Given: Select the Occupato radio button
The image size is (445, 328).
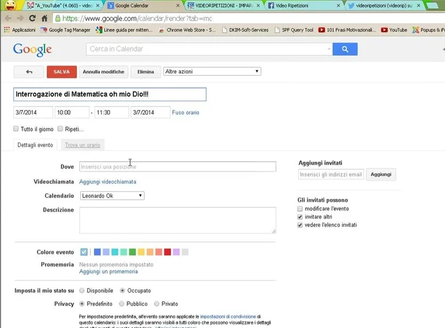Looking at the screenshot, I should 122,290.
